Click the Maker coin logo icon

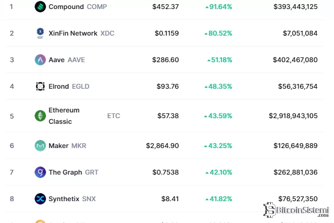point(40,146)
